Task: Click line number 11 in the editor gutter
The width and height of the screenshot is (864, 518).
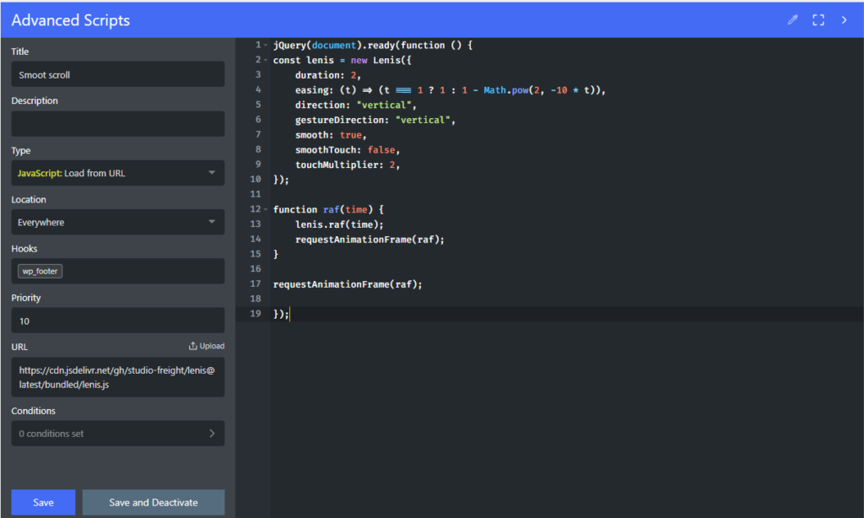Action: tap(255, 194)
